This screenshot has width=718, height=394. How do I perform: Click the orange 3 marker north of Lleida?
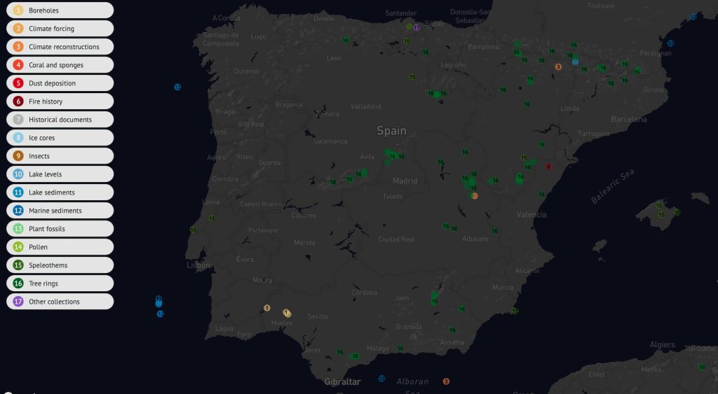click(x=558, y=67)
